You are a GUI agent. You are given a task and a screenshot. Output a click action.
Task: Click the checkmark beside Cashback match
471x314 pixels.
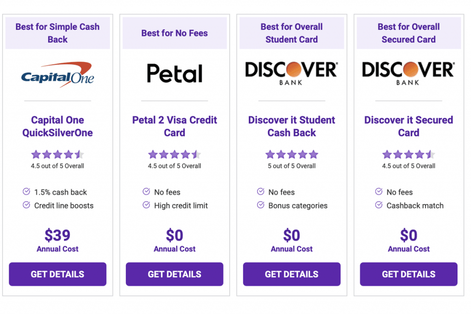click(x=379, y=205)
